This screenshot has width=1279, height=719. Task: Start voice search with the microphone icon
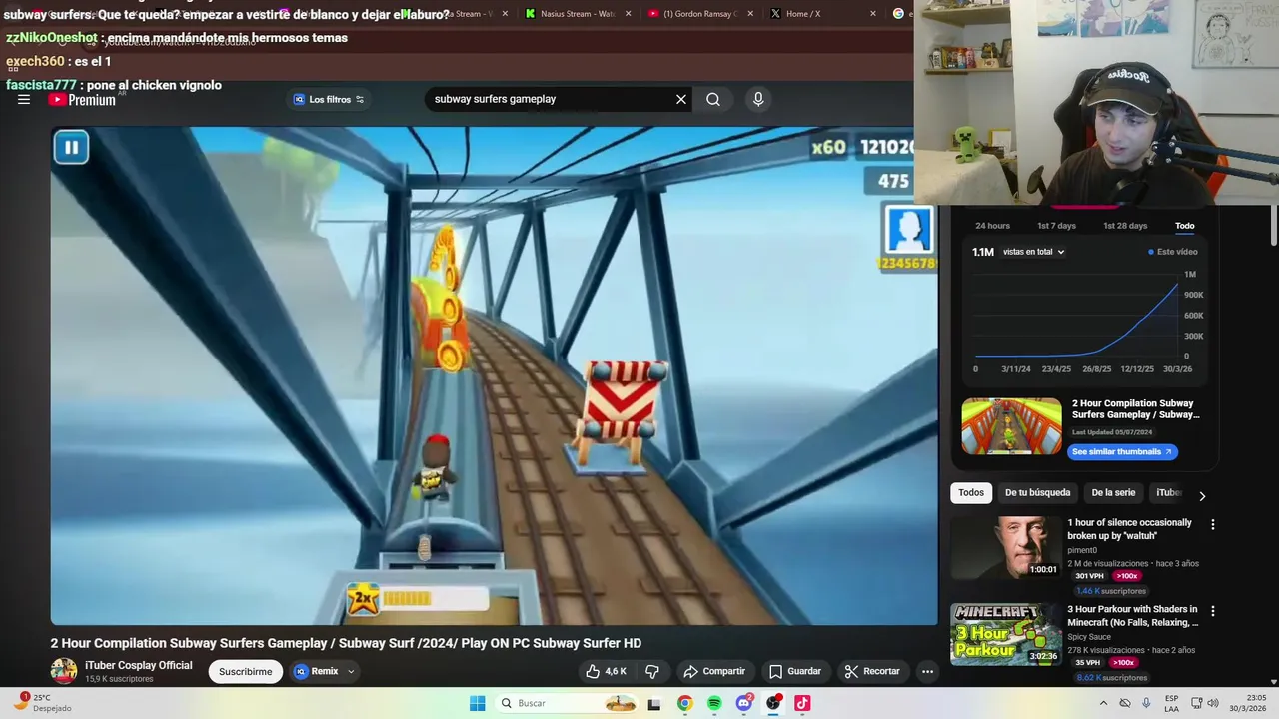pos(758,99)
